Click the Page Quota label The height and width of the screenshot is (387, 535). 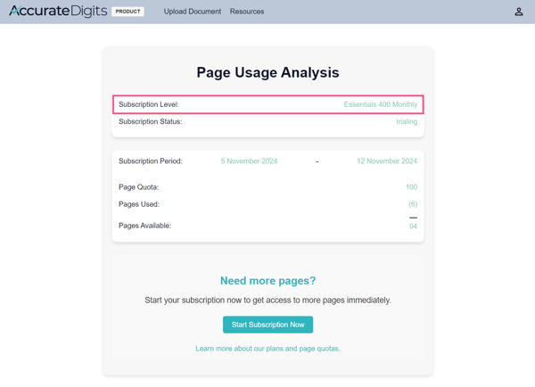pyautogui.click(x=138, y=187)
